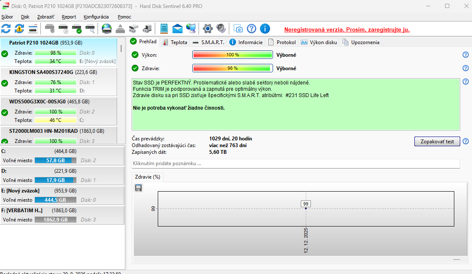Click the 99 data point on graph
The image size is (472, 274).
coord(306,208)
